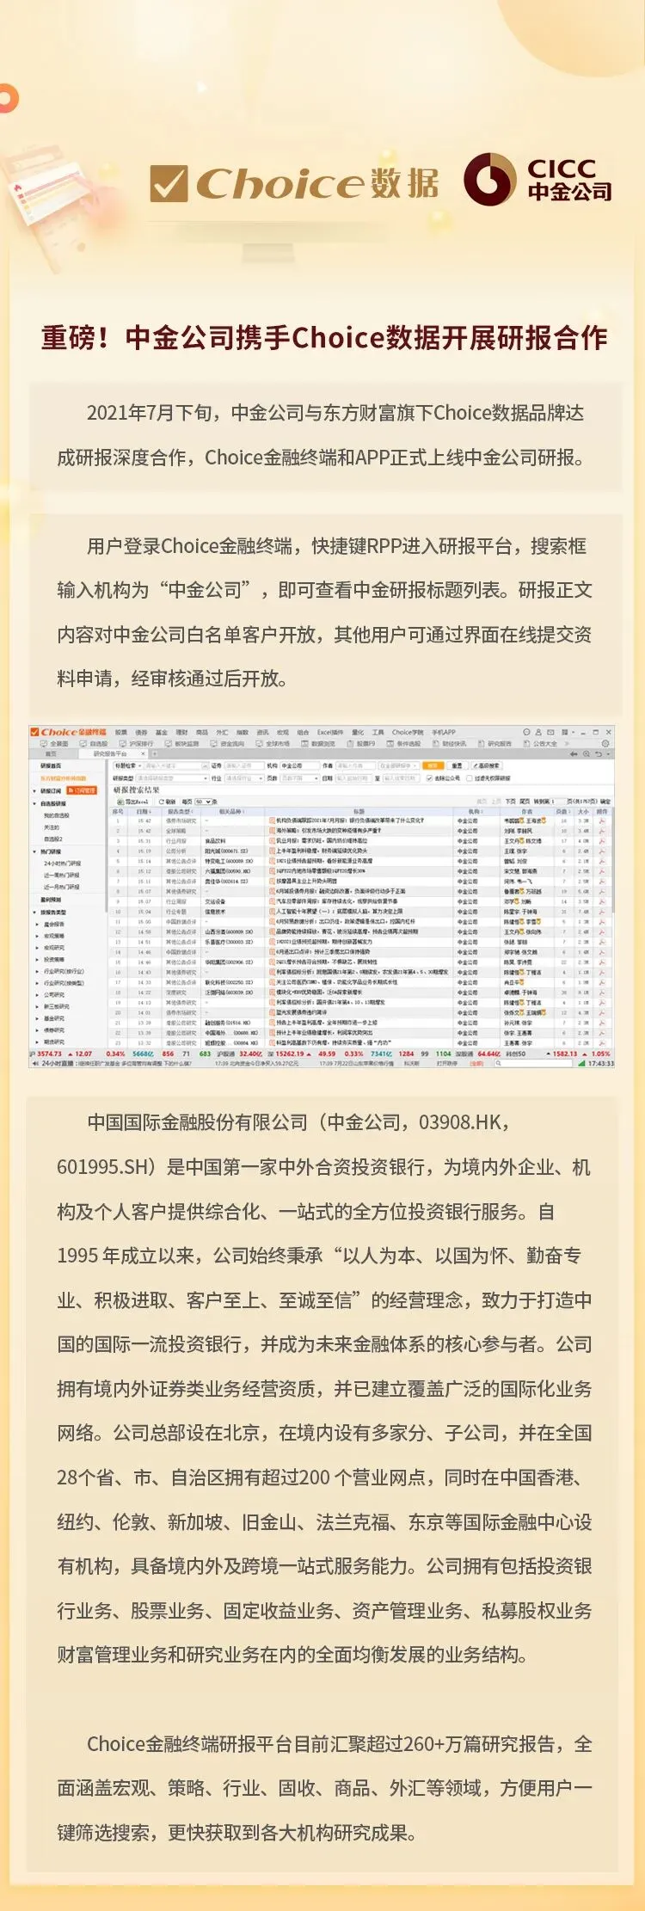
Task: Click the mail envelope icon in title bar
Action: point(550,732)
